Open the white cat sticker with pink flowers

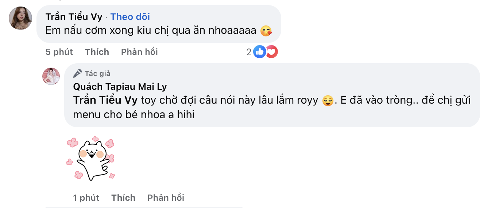point(91,159)
